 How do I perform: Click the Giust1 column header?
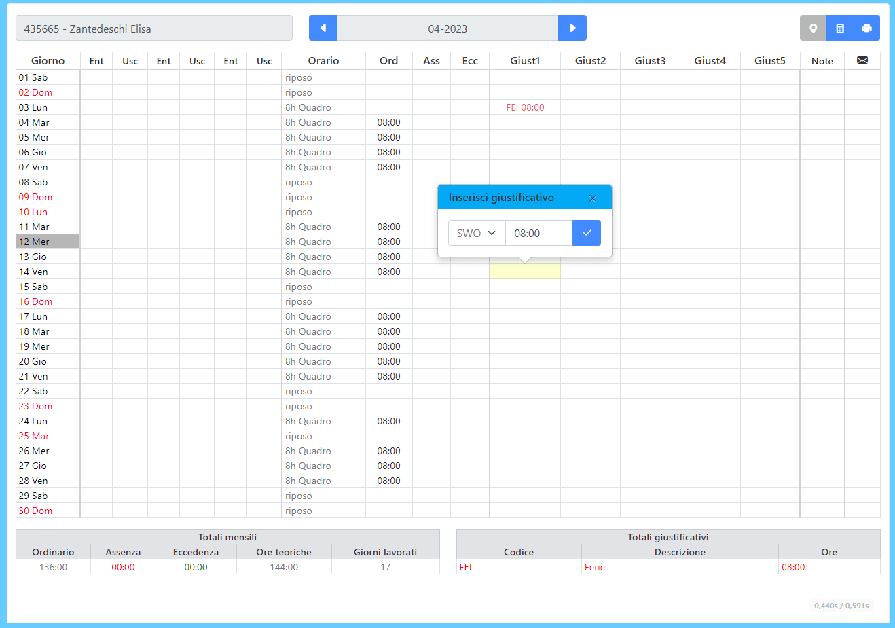click(525, 60)
